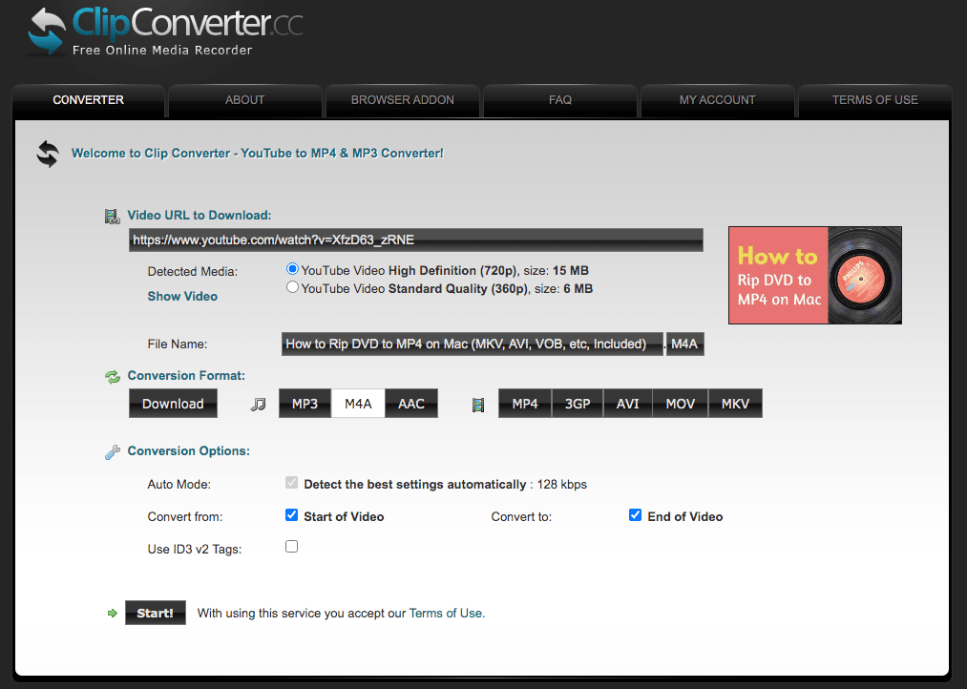Open the Browser Addon tab
The height and width of the screenshot is (689, 967).
tap(402, 99)
